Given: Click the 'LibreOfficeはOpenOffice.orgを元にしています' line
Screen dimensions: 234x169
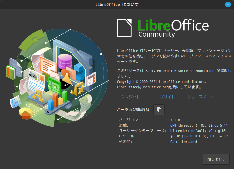Looking at the screenshot, I should coord(159,87).
